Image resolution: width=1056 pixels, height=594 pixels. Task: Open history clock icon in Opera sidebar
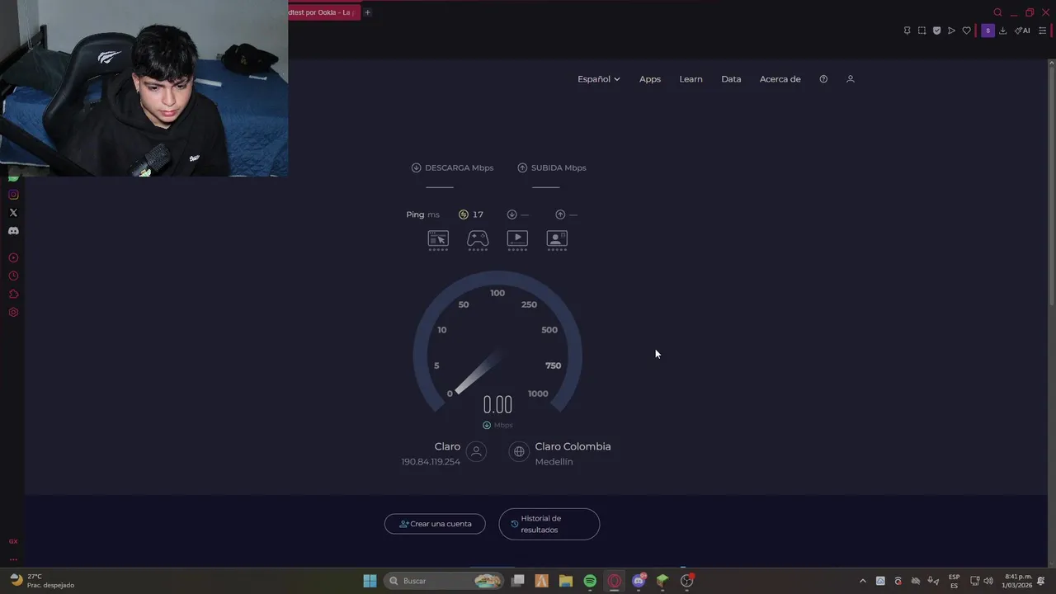click(13, 276)
